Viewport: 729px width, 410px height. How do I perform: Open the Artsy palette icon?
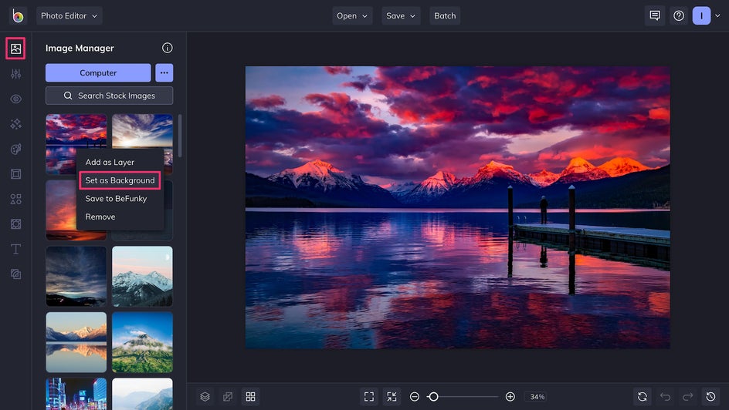tap(15, 149)
